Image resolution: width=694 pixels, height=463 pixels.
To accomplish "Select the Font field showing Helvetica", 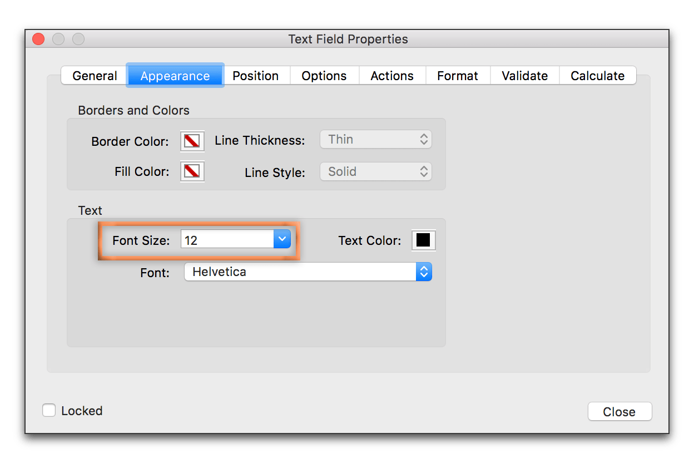I will point(303,272).
